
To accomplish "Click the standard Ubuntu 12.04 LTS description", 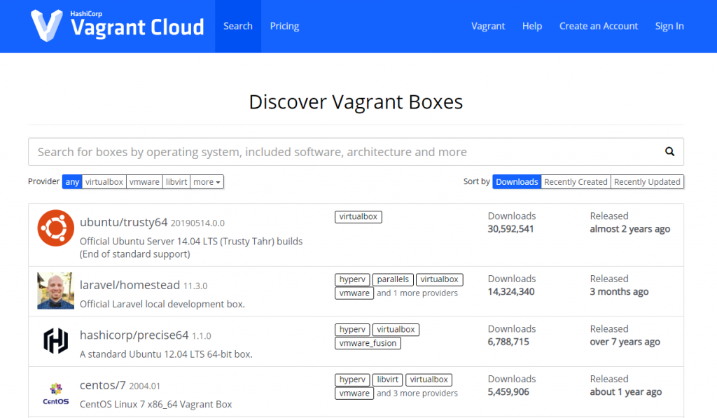I will tap(166, 354).
